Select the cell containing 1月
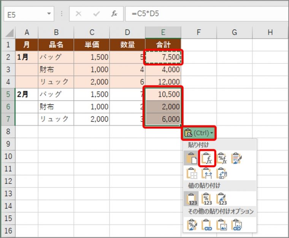Viewport: 289px width, 238px height. [x=27, y=57]
